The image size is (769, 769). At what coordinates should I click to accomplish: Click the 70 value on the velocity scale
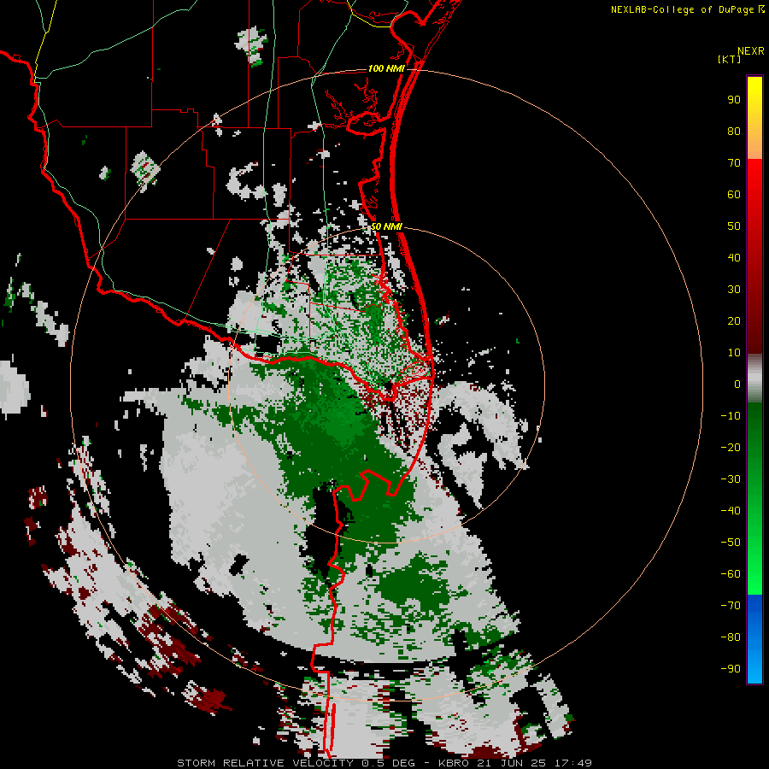(x=734, y=163)
